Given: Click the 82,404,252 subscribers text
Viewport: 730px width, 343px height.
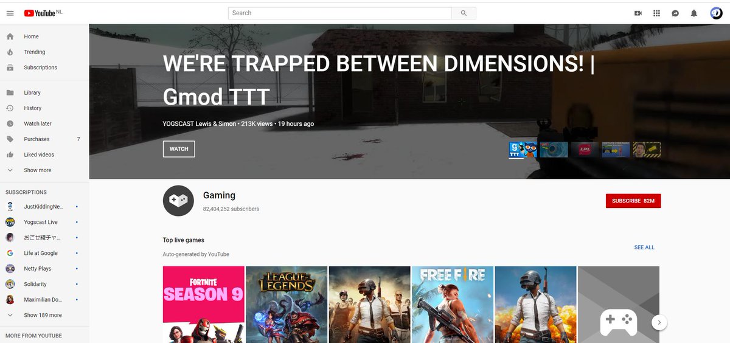Looking at the screenshot, I should (x=231, y=209).
